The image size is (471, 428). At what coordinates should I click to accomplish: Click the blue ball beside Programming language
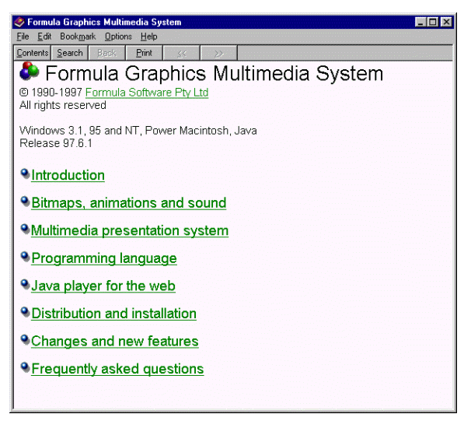(26, 258)
